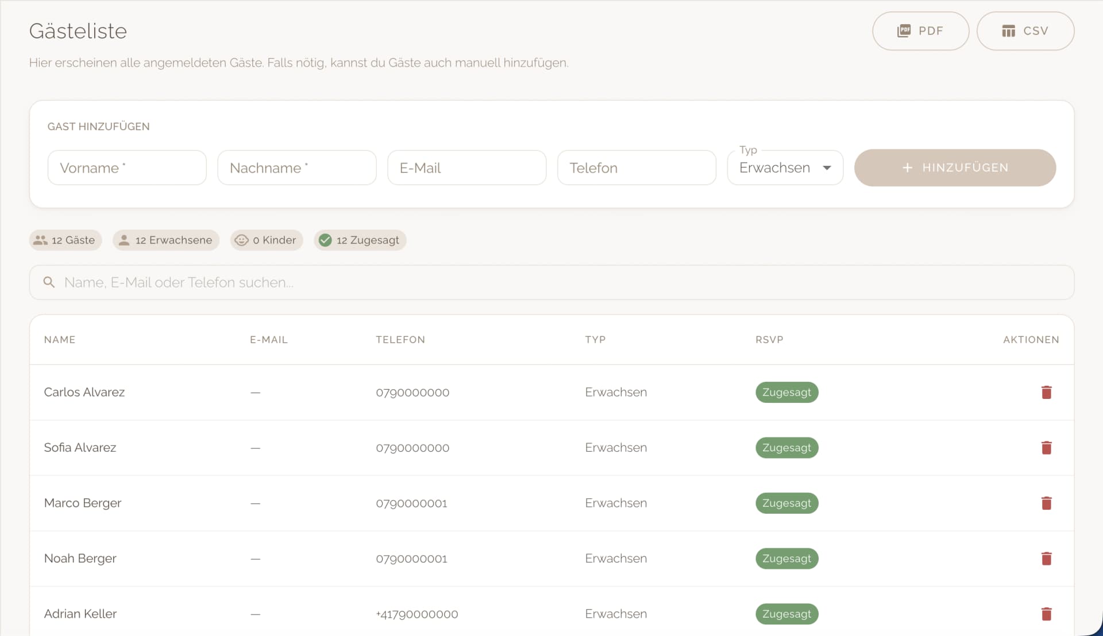Screen dimensions: 1103x636
Task: Select the E-Mail input field
Action: [466, 168]
